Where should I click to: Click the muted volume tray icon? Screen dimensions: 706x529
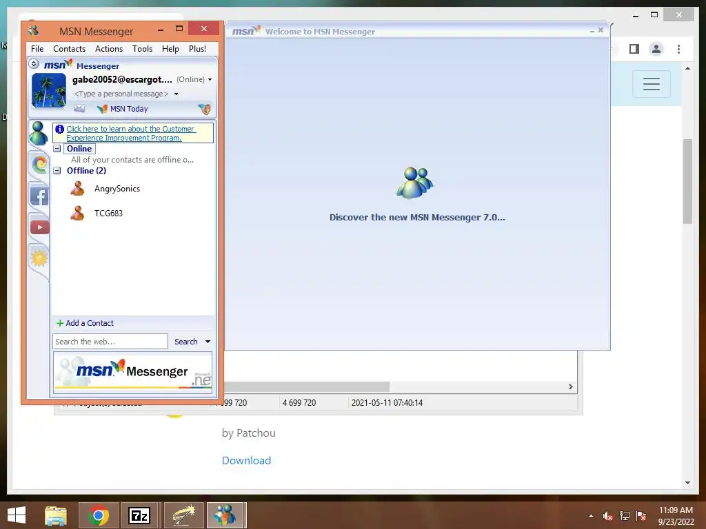tap(607, 516)
